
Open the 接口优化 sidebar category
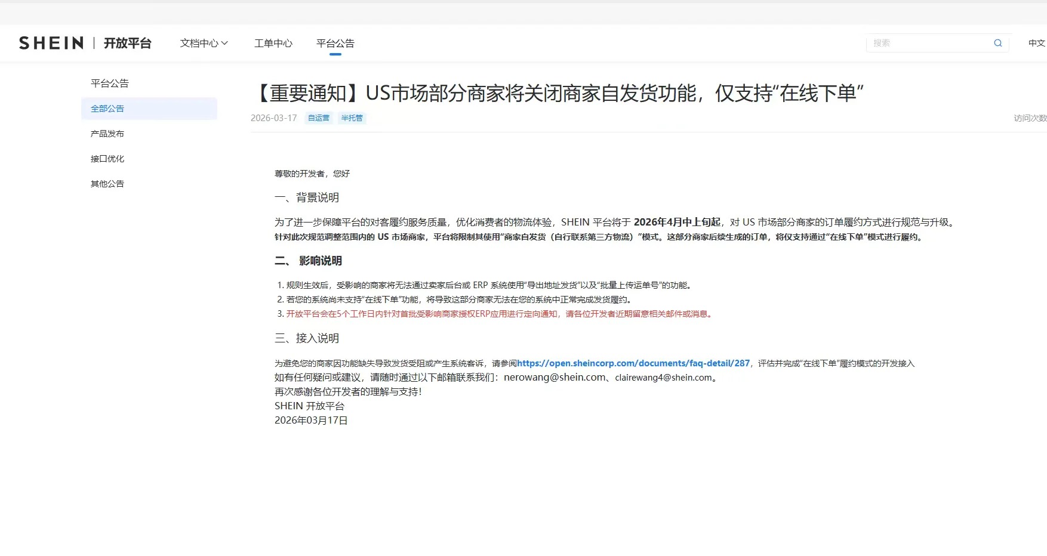pyautogui.click(x=107, y=158)
